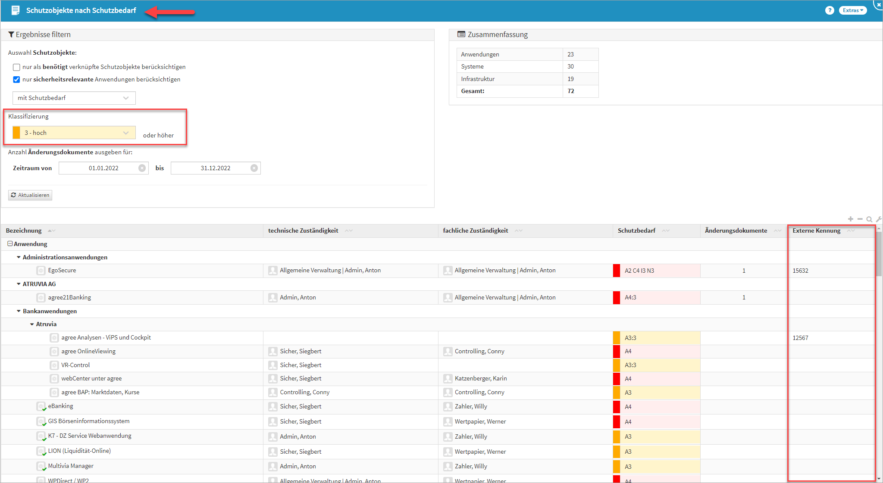This screenshot has width=883, height=483.
Task: Click the Aktualisieren button
Action: tap(30, 195)
